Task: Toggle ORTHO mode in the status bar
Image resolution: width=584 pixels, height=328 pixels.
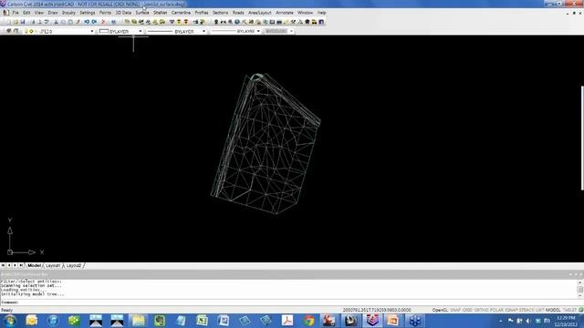Action: (481, 310)
